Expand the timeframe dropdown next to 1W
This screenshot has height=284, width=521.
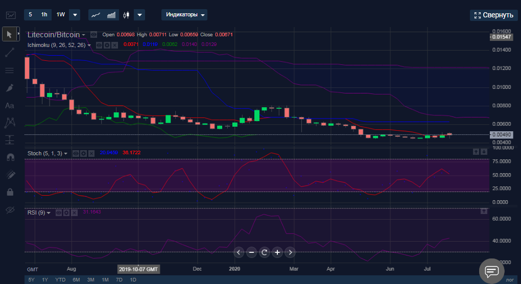pyautogui.click(x=74, y=15)
